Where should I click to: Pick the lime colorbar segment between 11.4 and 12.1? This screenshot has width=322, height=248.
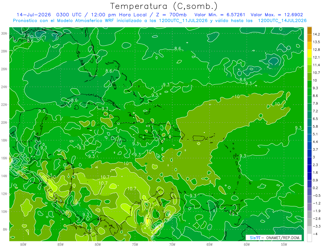[x=309, y=61]
